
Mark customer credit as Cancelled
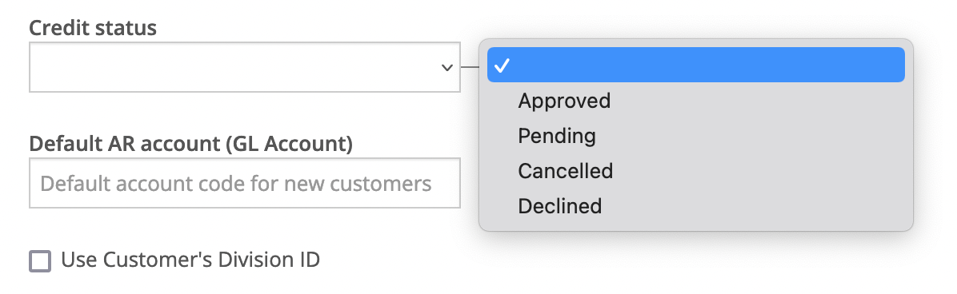565,170
